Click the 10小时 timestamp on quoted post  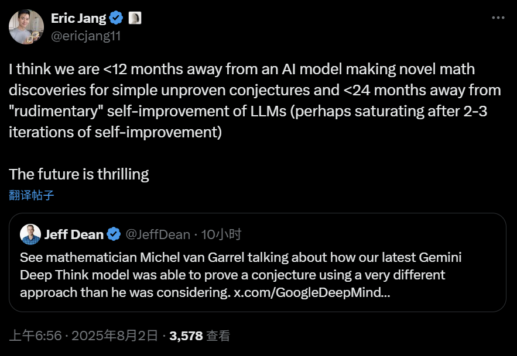click(221, 235)
